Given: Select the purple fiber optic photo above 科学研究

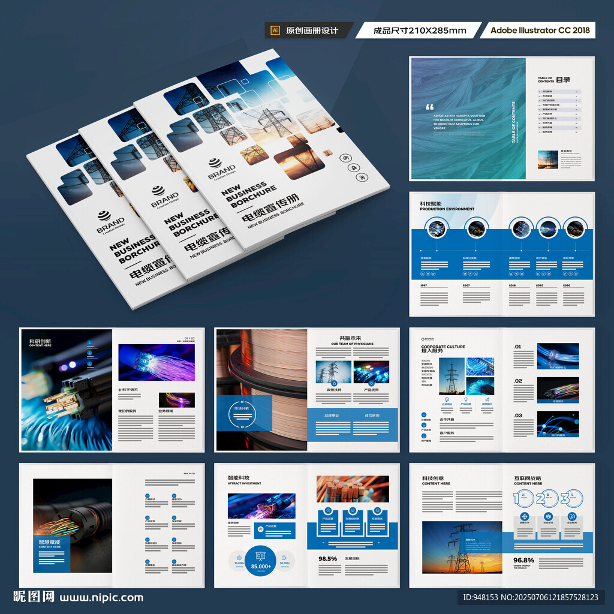Looking at the screenshot, I should 156,363.
